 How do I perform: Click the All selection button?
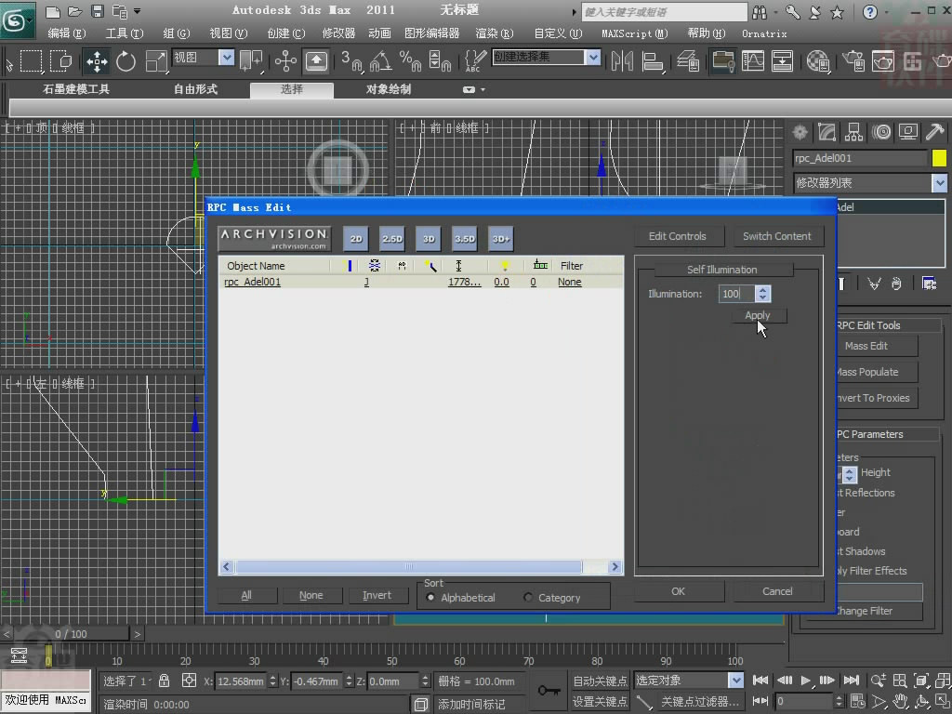point(245,596)
